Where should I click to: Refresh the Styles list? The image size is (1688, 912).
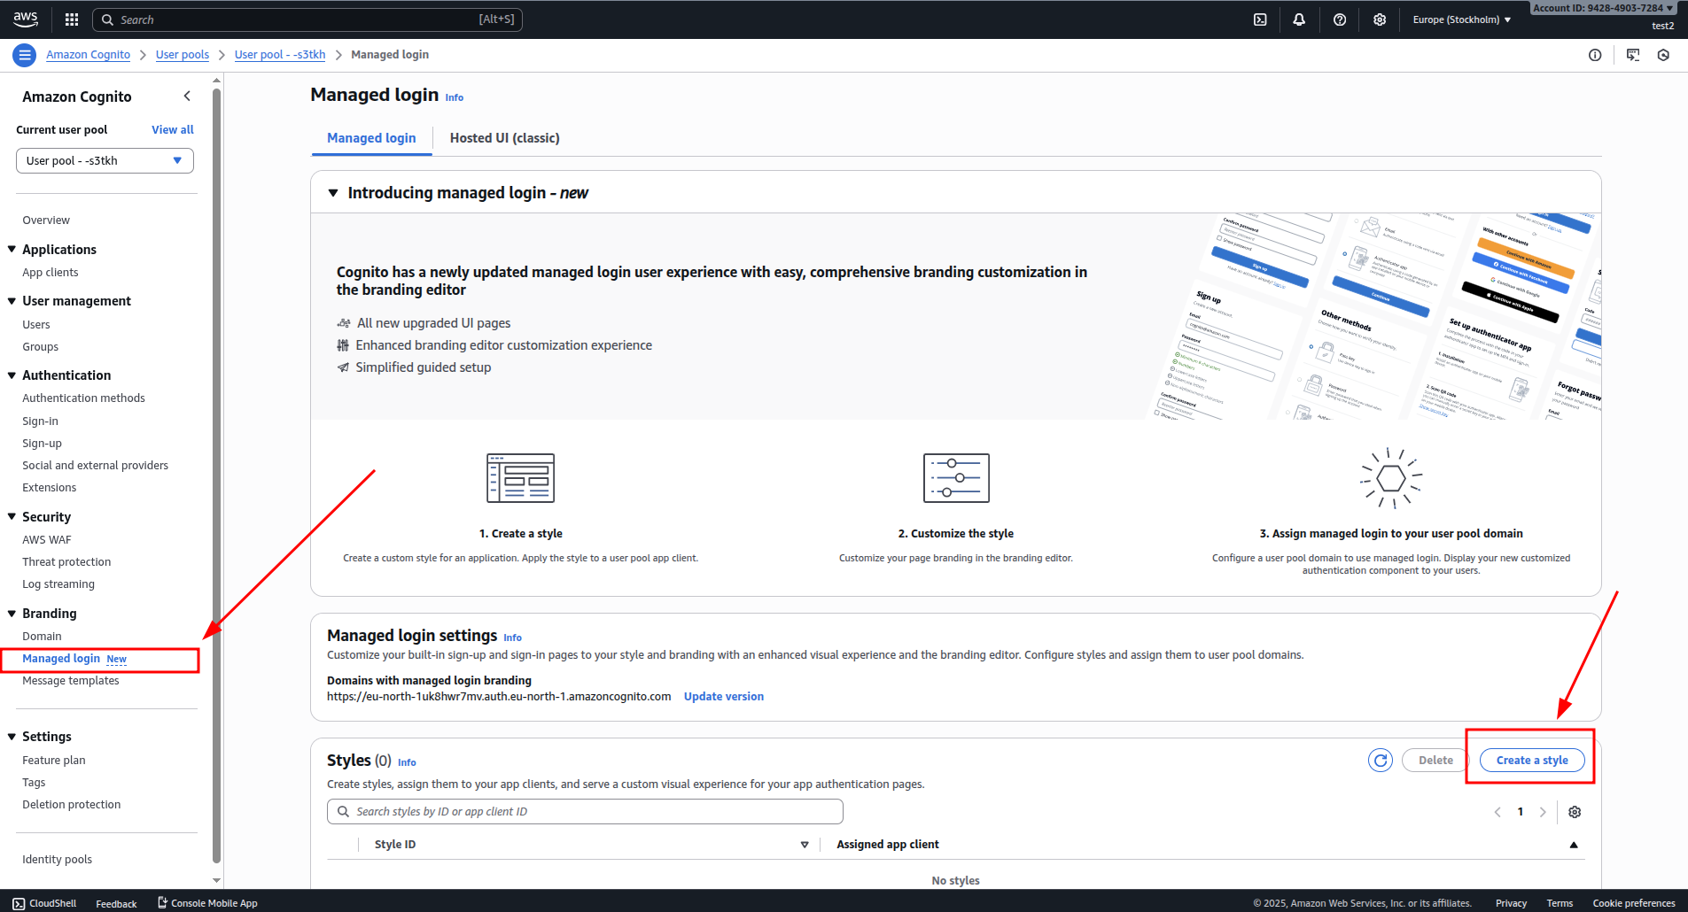tap(1381, 761)
